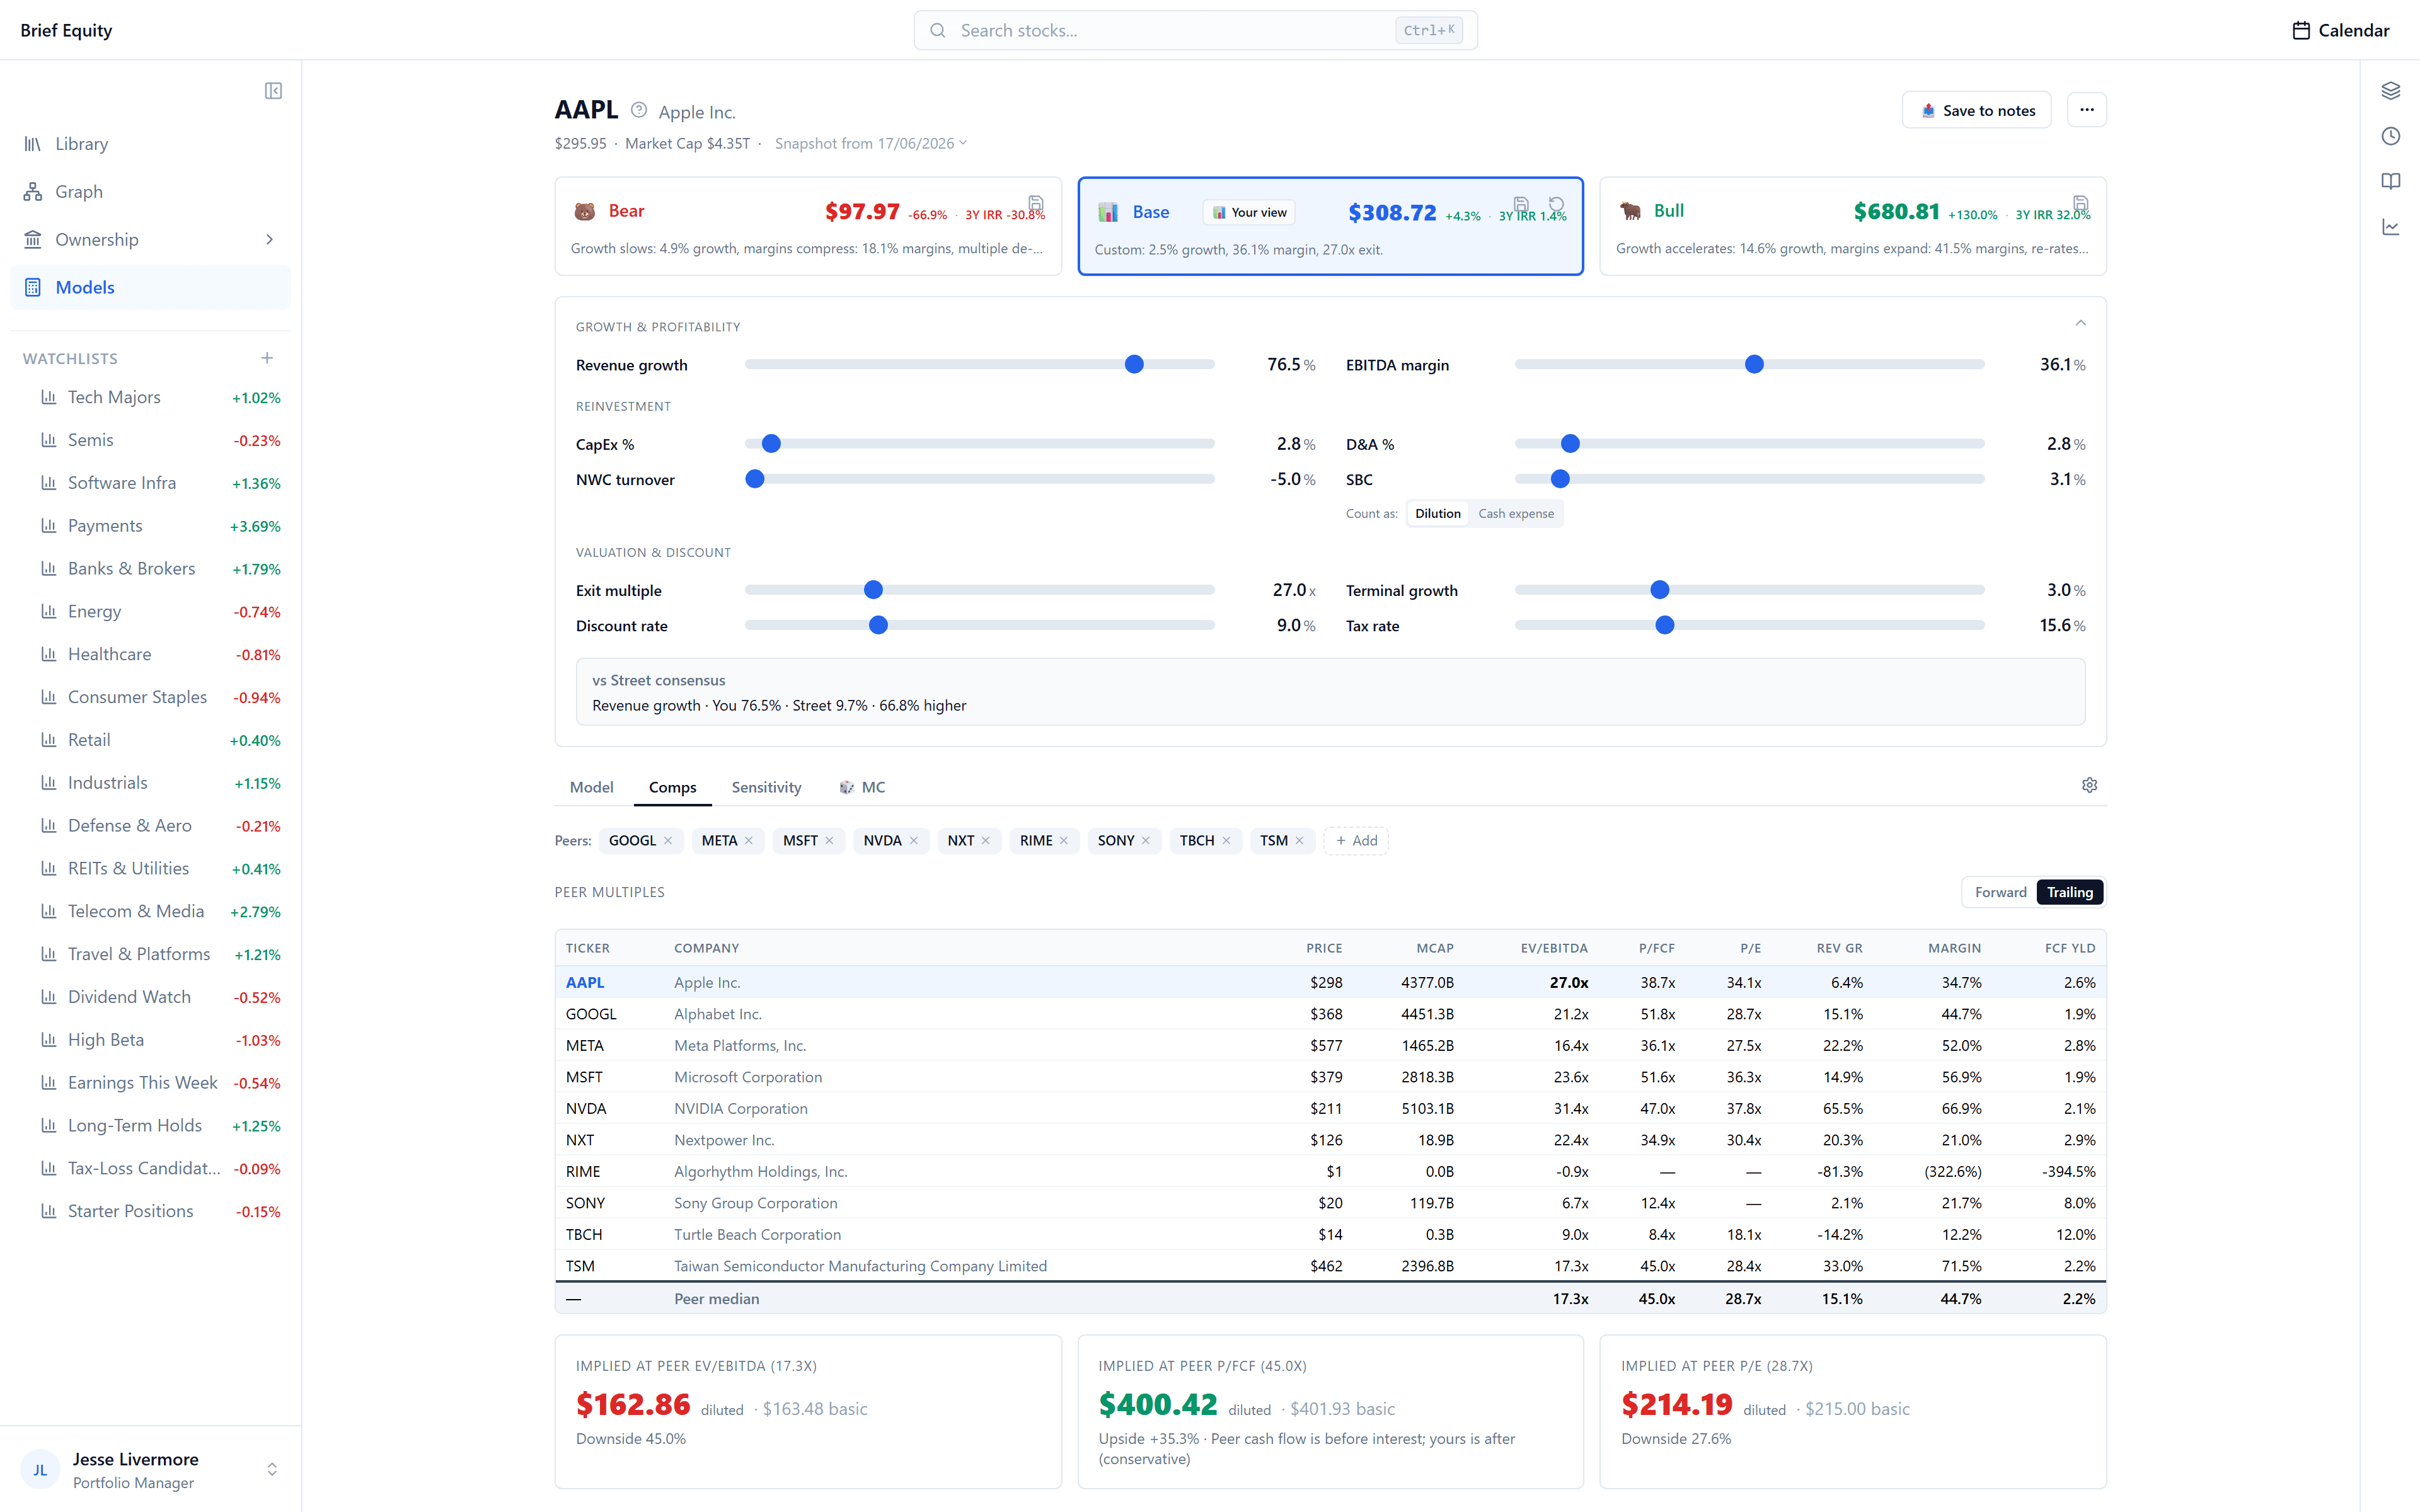The height and width of the screenshot is (1512, 2420).
Task: Open Library in the sidebar
Action: click(x=150, y=144)
